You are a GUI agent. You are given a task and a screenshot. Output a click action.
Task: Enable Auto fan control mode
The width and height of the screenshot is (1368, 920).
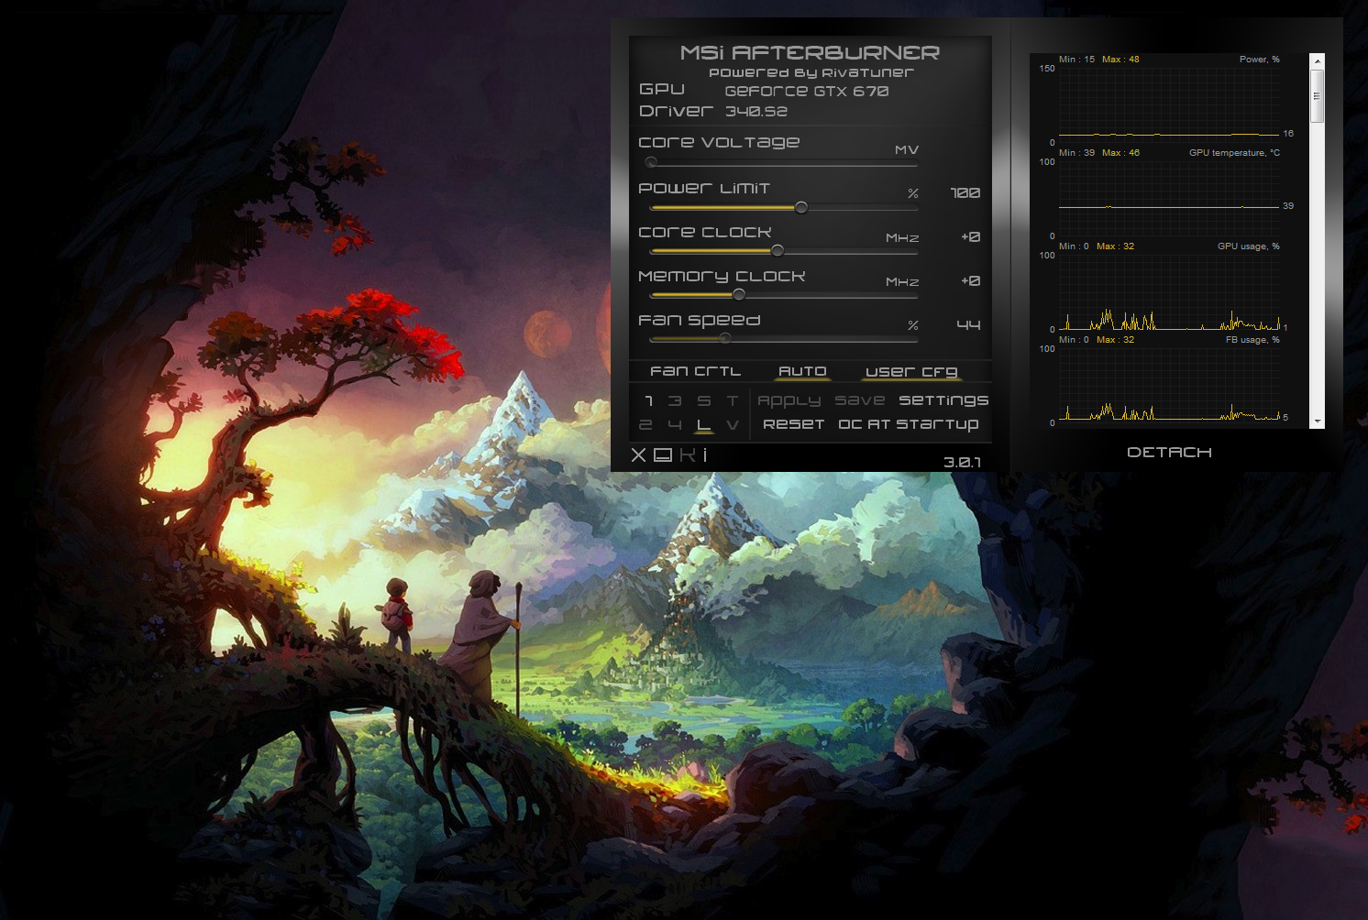tap(801, 370)
